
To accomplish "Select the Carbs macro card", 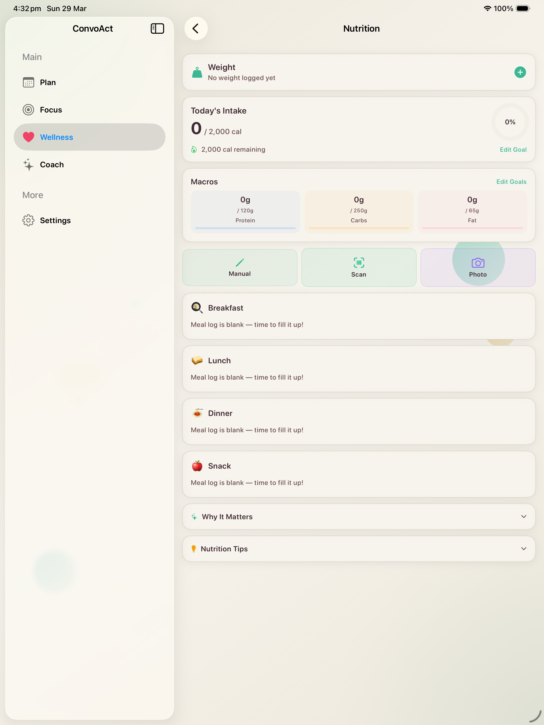I will pos(359,212).
